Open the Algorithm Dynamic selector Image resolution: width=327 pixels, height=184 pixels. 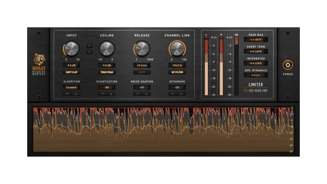point(72,88)
